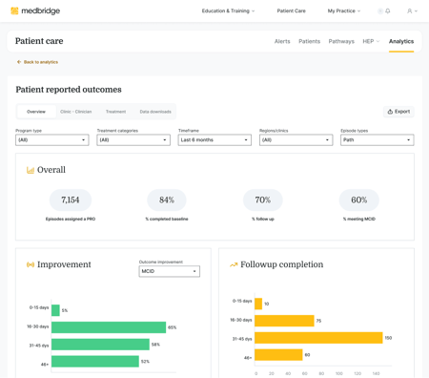
Task: Open the Treatment categories dropdown
Action: point(133,140)
